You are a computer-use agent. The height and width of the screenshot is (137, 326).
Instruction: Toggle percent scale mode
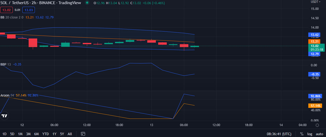302,134
